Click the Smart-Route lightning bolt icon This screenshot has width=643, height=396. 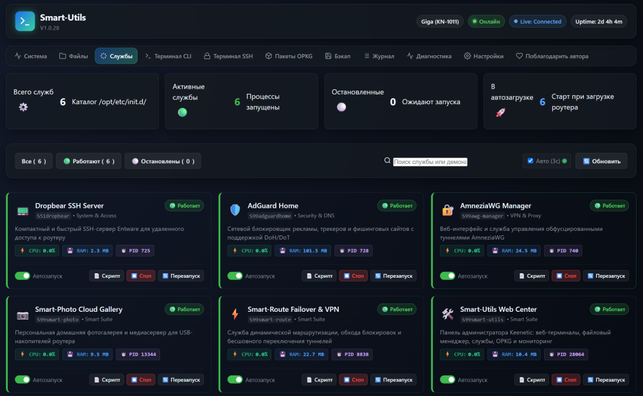235,314
